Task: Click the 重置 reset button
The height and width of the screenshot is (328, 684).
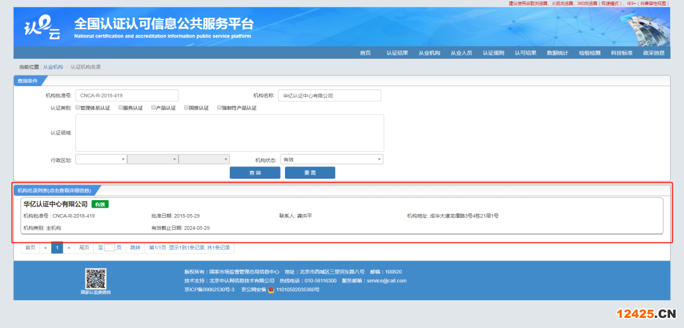Action: [310, 173]
